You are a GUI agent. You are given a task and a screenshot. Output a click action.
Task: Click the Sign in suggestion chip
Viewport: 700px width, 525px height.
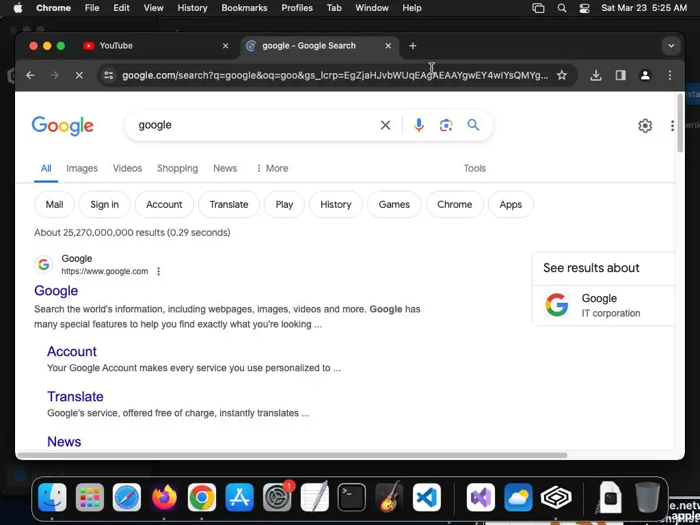point(105,204)
